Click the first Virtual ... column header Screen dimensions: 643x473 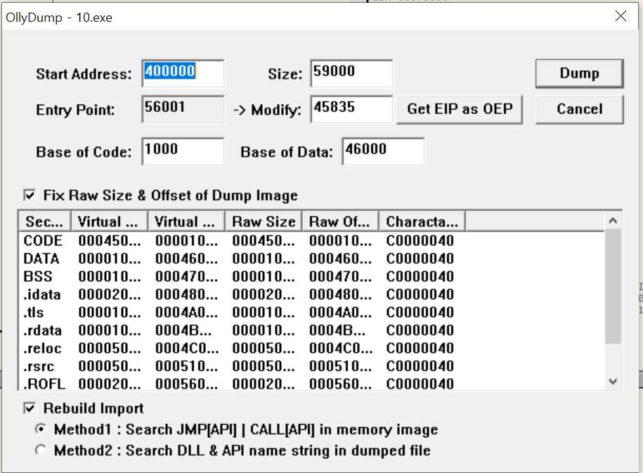click(109, 221)
